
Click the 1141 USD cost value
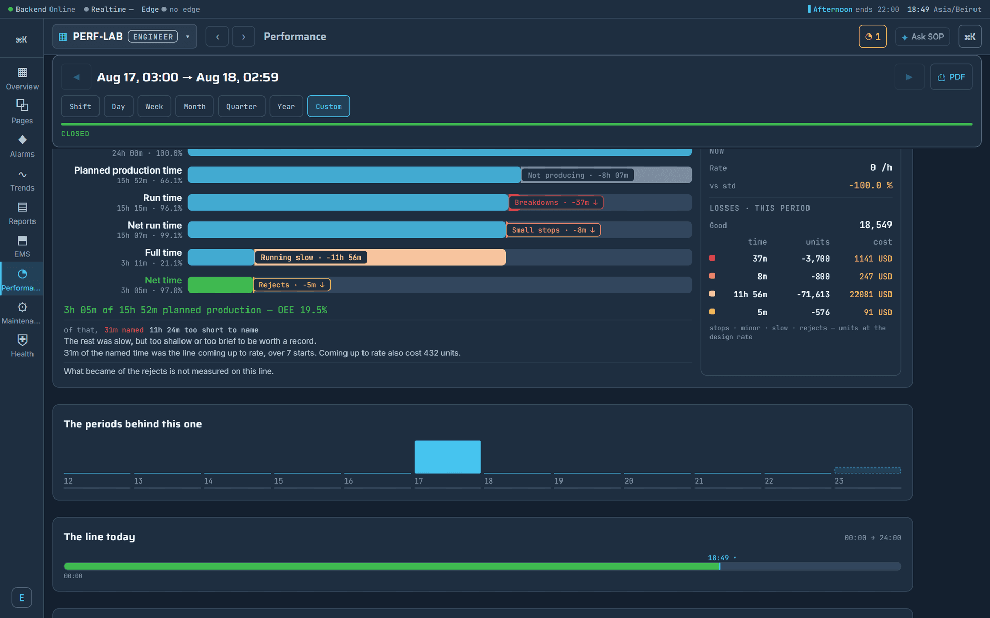click(x=873, y=259)
